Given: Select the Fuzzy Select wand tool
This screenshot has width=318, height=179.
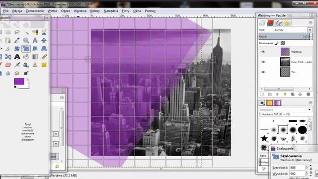Looking at the screenshot, I should coord(26,32).
